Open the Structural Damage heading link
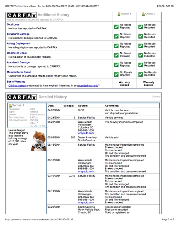This screenshot has width=179, height=227. 18,34
